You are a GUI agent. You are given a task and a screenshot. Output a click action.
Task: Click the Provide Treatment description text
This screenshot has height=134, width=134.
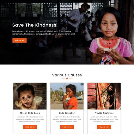click(x=104, y=119)
